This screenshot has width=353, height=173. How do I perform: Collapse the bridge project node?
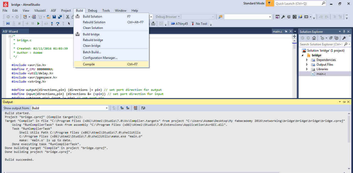point(302,55)
